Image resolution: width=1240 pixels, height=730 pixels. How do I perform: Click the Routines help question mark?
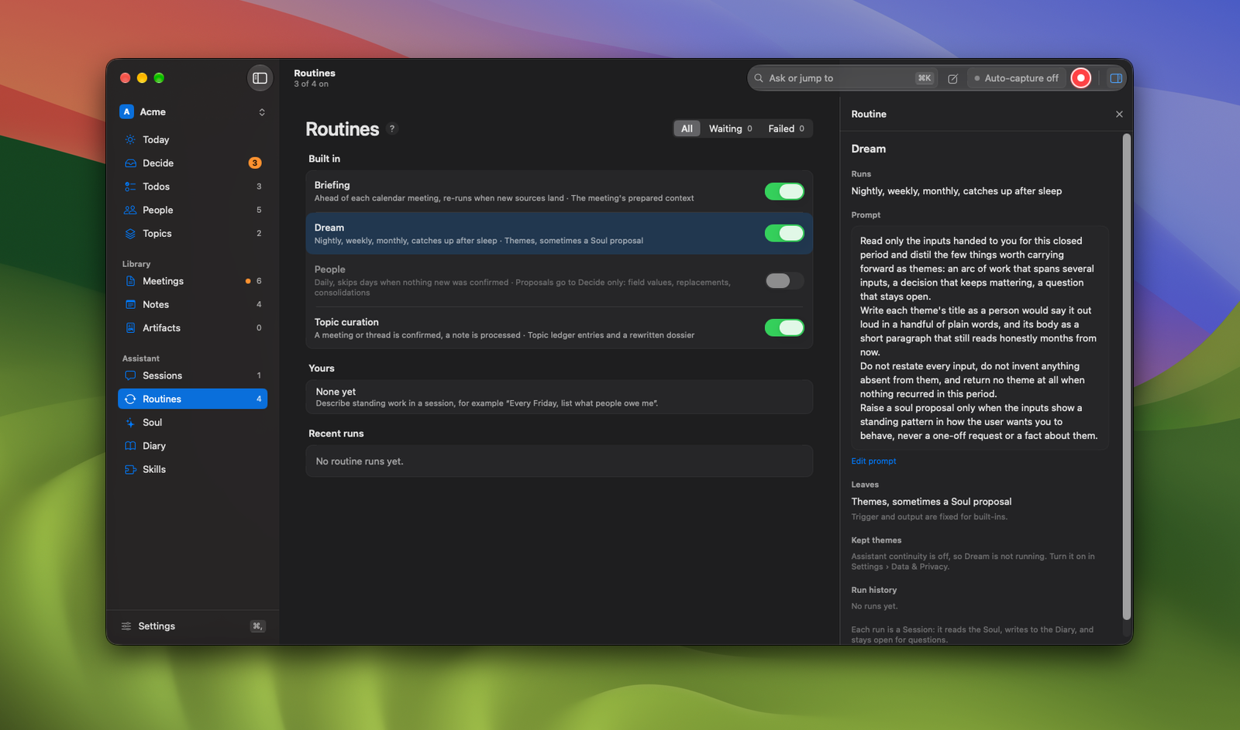[392, 129]
